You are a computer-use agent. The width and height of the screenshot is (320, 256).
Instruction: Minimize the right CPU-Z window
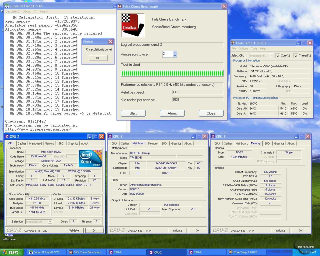[296, 136]
